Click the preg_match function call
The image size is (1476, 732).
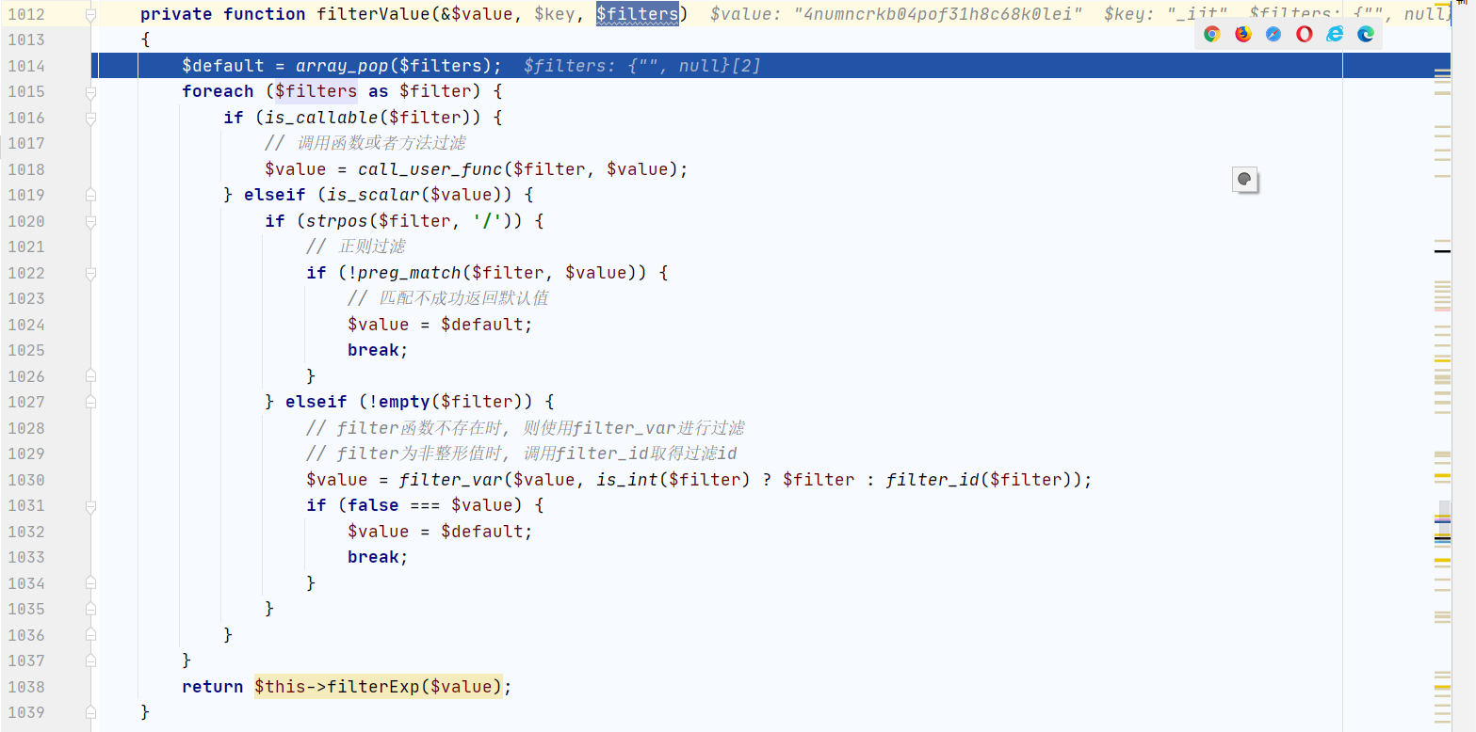(x=410, y=273)
